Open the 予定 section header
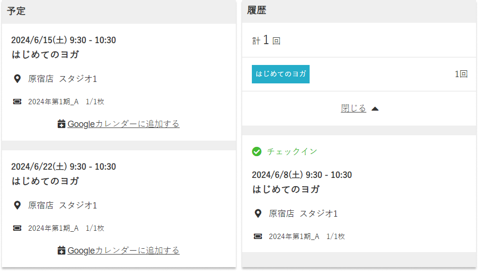The width and height of the screenshot is (478, 271). (x=16, y=11)
